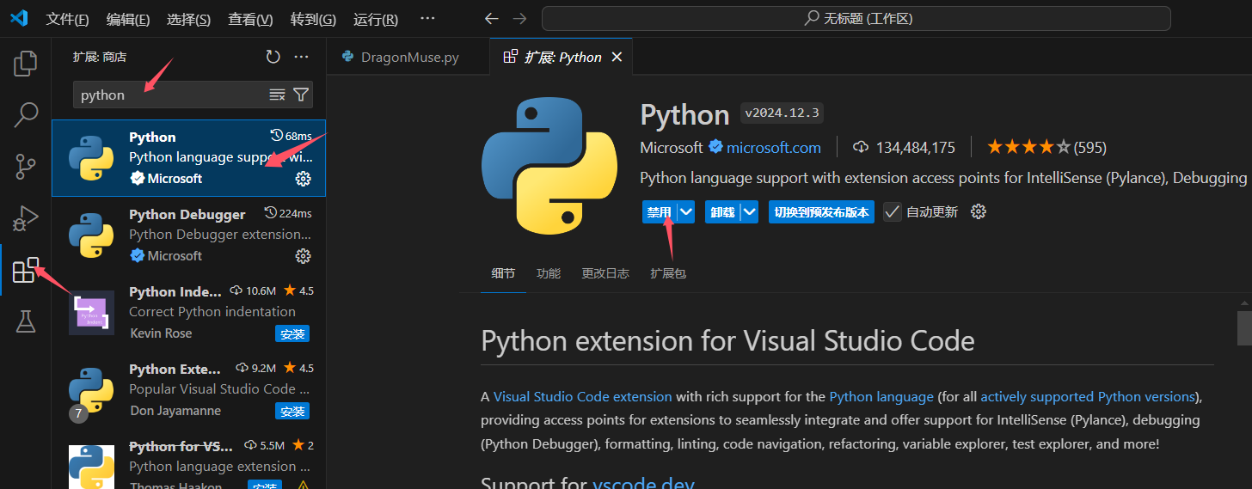
Task: Switch to the 更改日志 tab
Action: pos(605,273)
